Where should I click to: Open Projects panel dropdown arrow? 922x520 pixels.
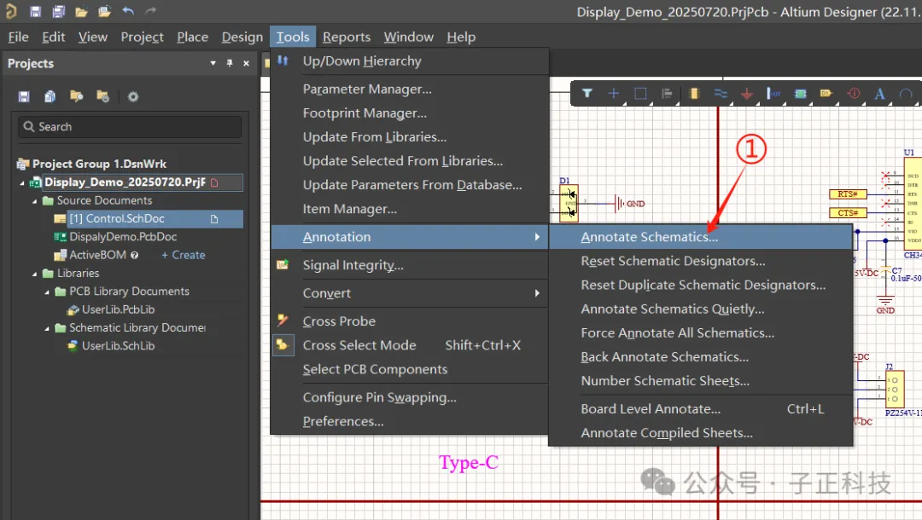[x=213, y=63]
